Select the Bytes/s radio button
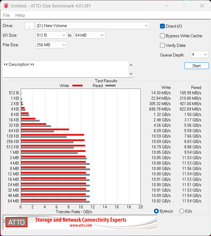211x236 pixels. tap(156, 211)
